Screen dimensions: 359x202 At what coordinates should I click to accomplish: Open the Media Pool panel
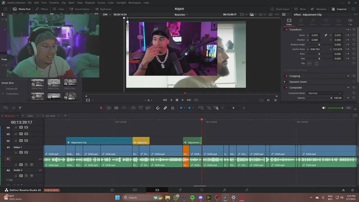click(22, 9)
